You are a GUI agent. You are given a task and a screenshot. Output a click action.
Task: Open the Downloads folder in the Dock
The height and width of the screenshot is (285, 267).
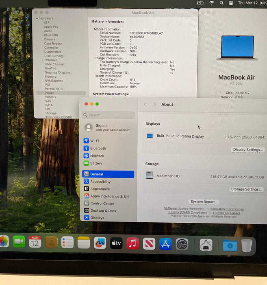230,246
